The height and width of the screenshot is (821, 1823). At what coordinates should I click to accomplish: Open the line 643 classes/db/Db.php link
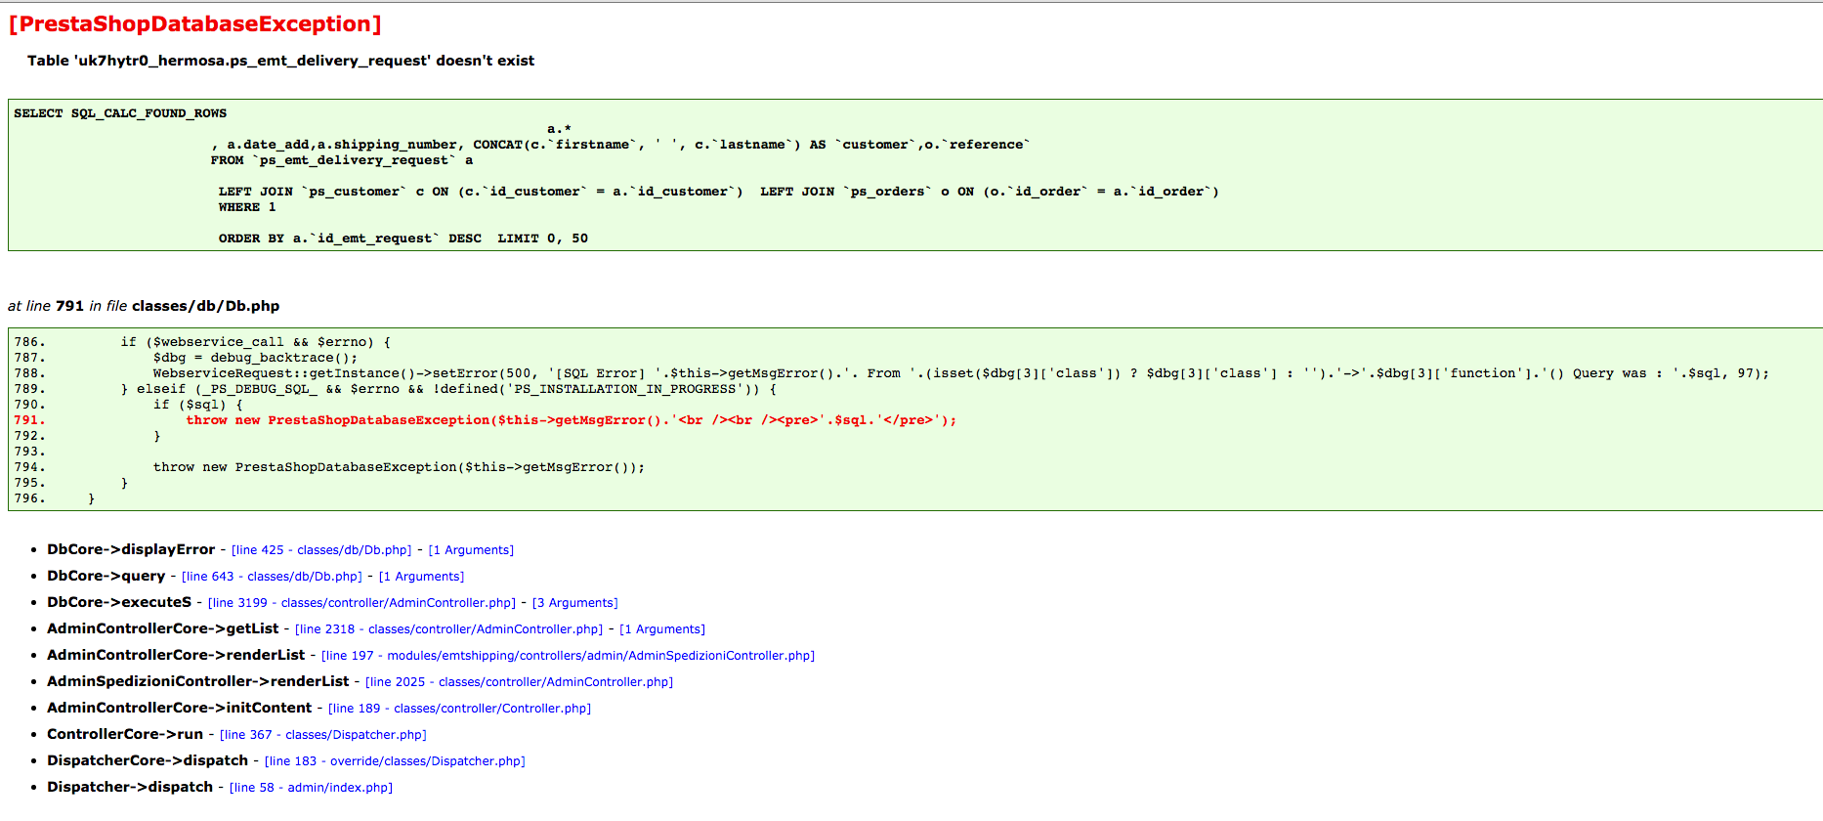[x=272, y=577]
